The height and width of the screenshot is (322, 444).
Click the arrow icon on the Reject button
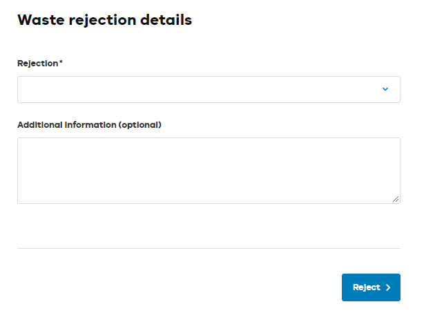[388, 287]
